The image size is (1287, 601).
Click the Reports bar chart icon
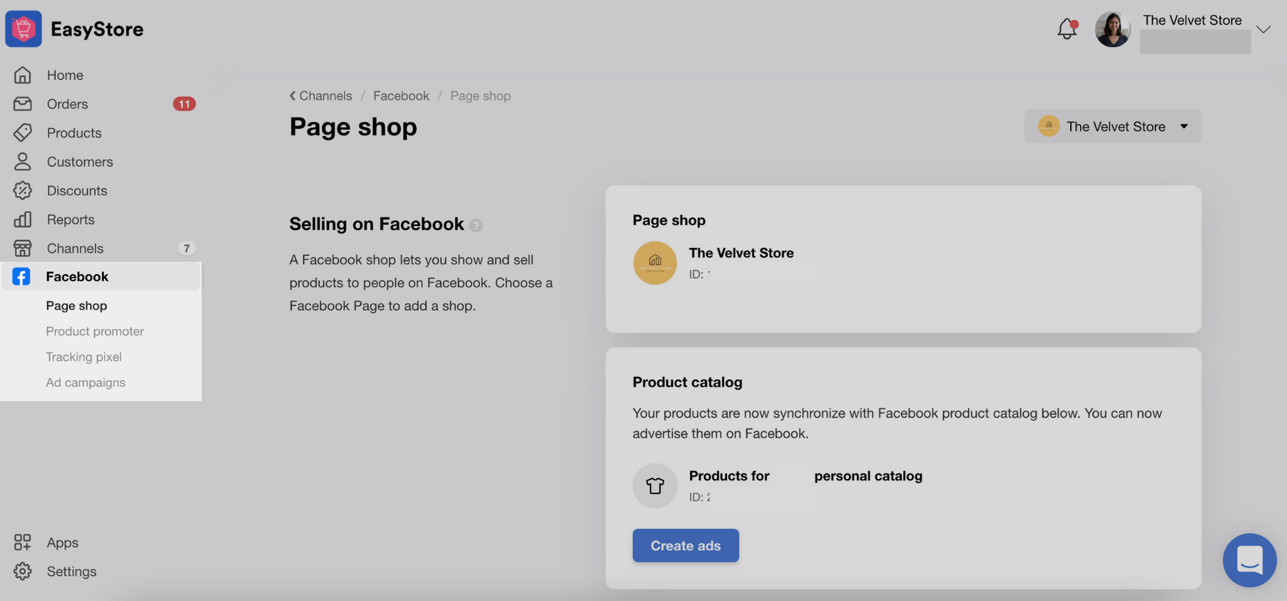23,219
